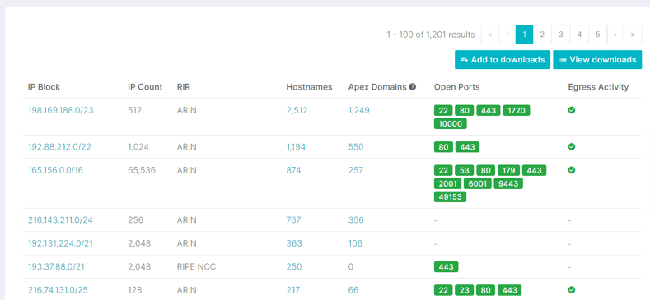650x300 pixels.
Task: Open 356 apex domains link
Action: point(356,219)
